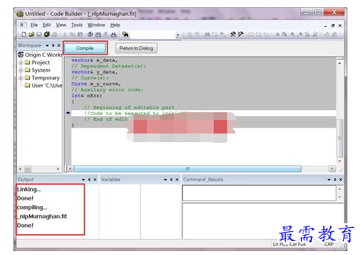Click the Build hammers icon
The width and height of the screenshot is (360, 255).
coord(233,35)
